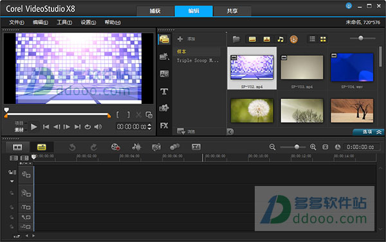Switch to storyboard view

click(x=17, y=147)
